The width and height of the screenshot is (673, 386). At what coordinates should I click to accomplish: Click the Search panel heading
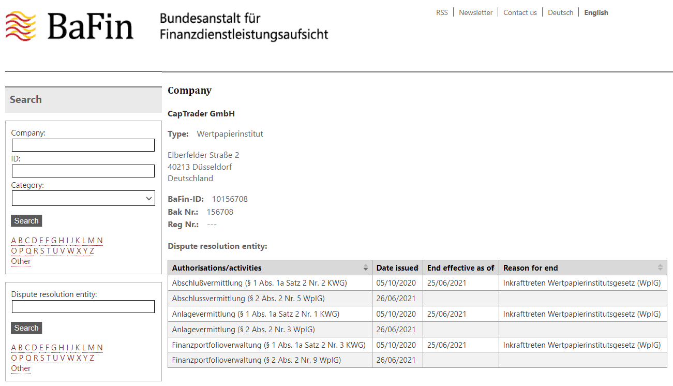click(26, 100)
